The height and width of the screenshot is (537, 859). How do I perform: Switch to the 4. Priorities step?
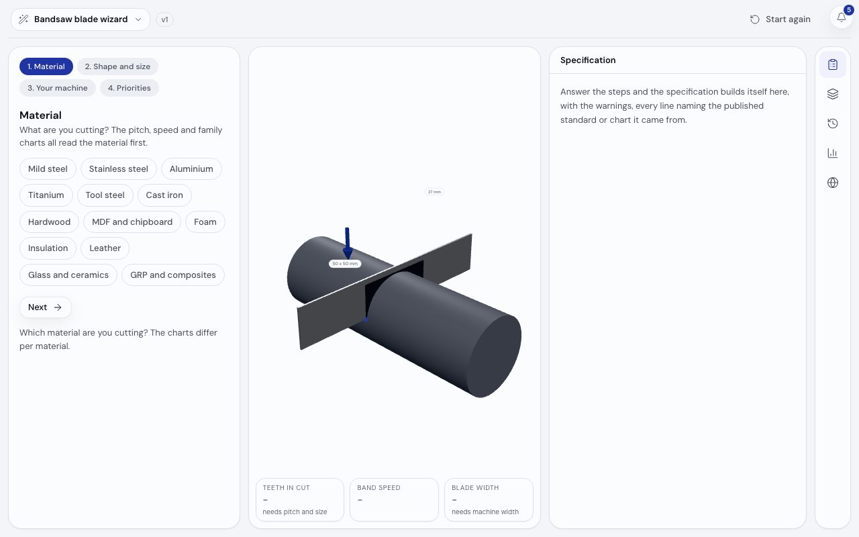click(x=130, y=88)
